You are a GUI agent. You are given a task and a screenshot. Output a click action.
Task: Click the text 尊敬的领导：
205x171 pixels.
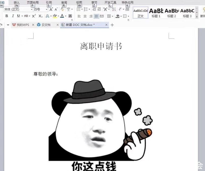pos(46,74)
